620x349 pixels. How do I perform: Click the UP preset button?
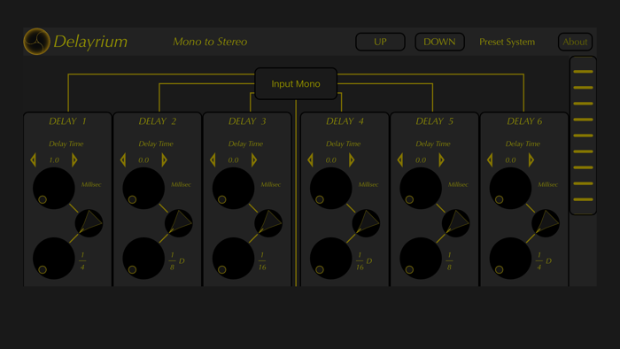[380, 42]
